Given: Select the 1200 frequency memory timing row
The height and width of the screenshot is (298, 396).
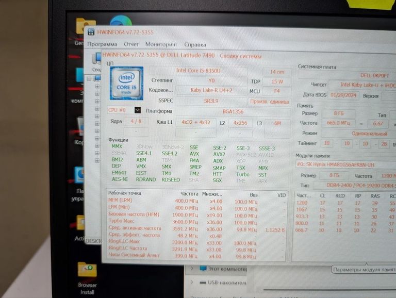Looking at the screenshot, I should pyautogui.click(x=345, y=203).
